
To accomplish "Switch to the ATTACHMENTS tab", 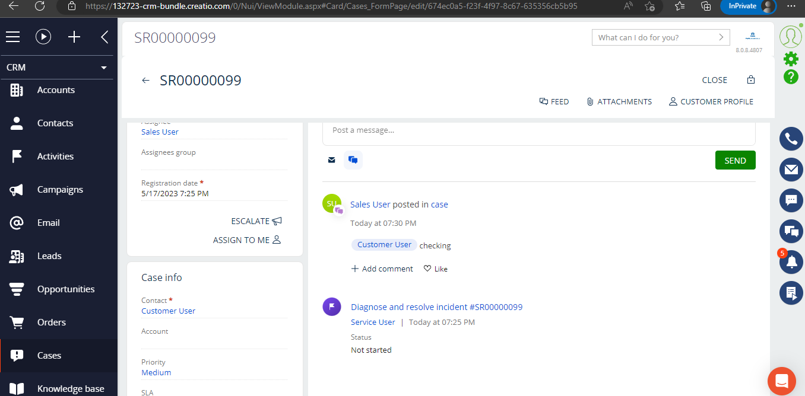I will [619, 102].
